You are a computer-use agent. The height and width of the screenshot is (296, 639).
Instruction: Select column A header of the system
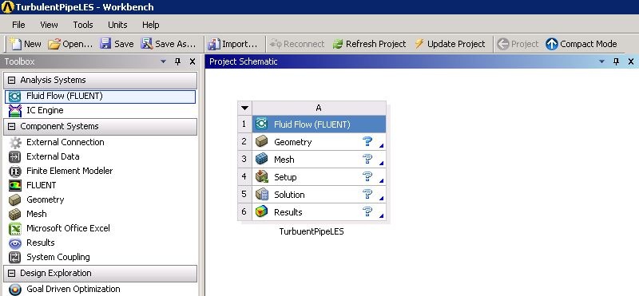[319, 108]
